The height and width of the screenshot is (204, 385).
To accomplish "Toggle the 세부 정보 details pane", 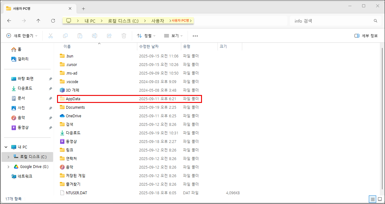I will coord(366,36).
